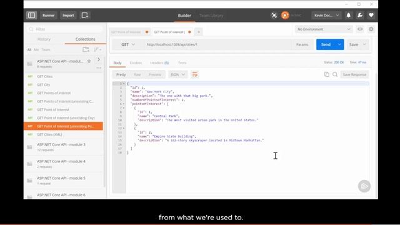
Task: Click Pluralsight player watermark button
Action: 364,186
